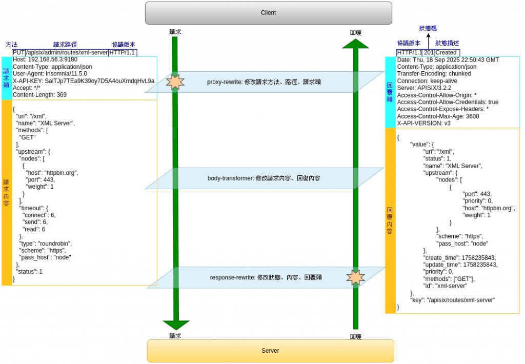Click the 狀態碼 label
Image resolution: width=525 pixels, height=364 pixels.
tap(428, 29)
